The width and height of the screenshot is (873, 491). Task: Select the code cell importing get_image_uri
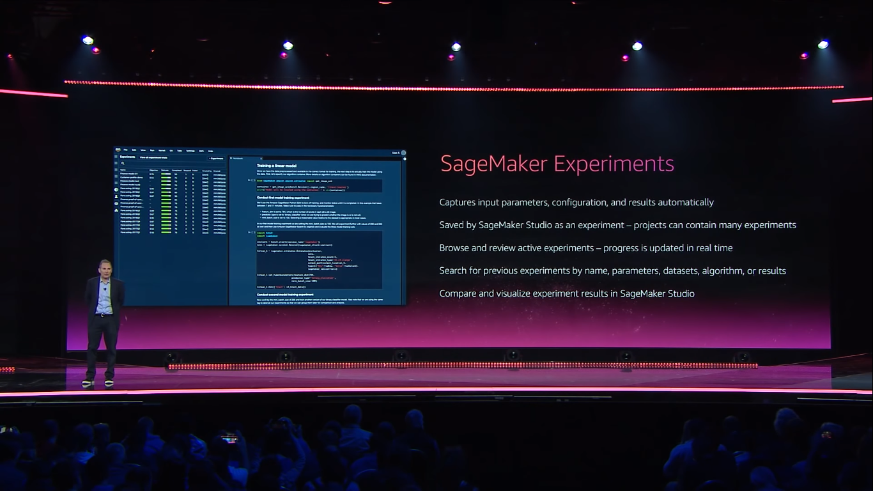(x=319, y=185)
